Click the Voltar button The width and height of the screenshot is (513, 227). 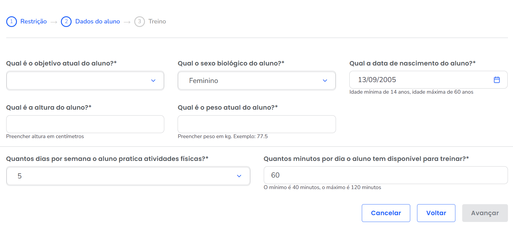click(x=436, y=213)
